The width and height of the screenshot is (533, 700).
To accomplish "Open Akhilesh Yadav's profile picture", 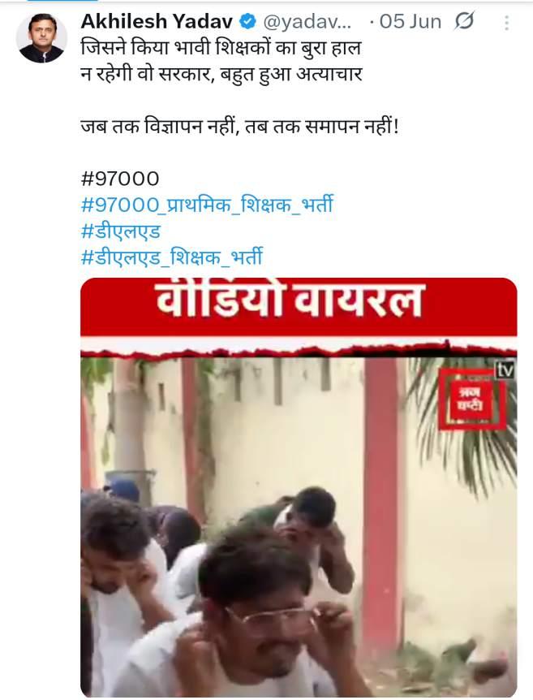I will pyautogui.click(x=41, y=37).
